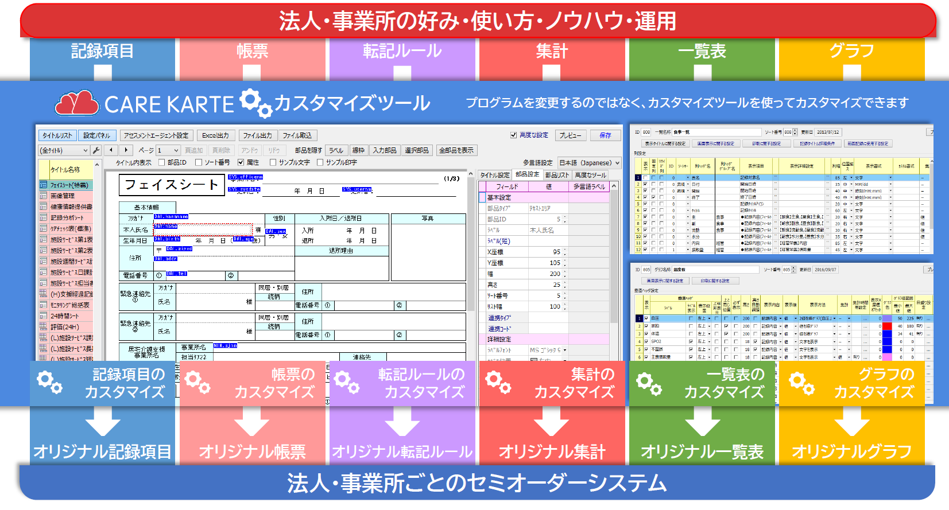The height and width of the screenshot is (510, 949).
Task: Uncheck the 属性 checkbox
Action: 241,163
